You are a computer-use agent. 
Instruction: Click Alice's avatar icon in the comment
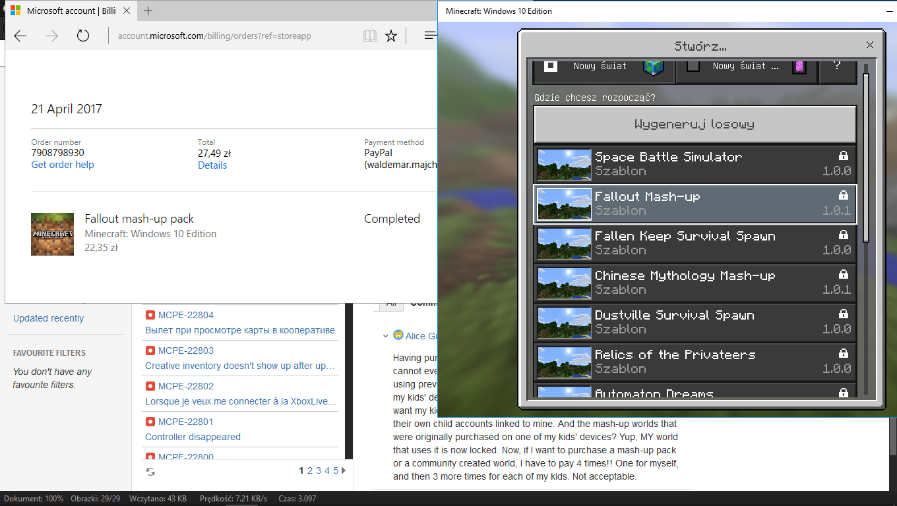[398, 335]
